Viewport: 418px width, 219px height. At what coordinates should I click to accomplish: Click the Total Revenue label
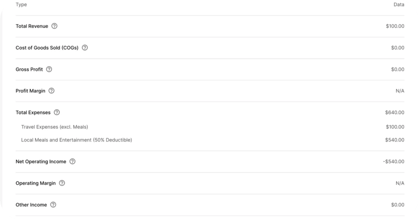pos(32,26)
